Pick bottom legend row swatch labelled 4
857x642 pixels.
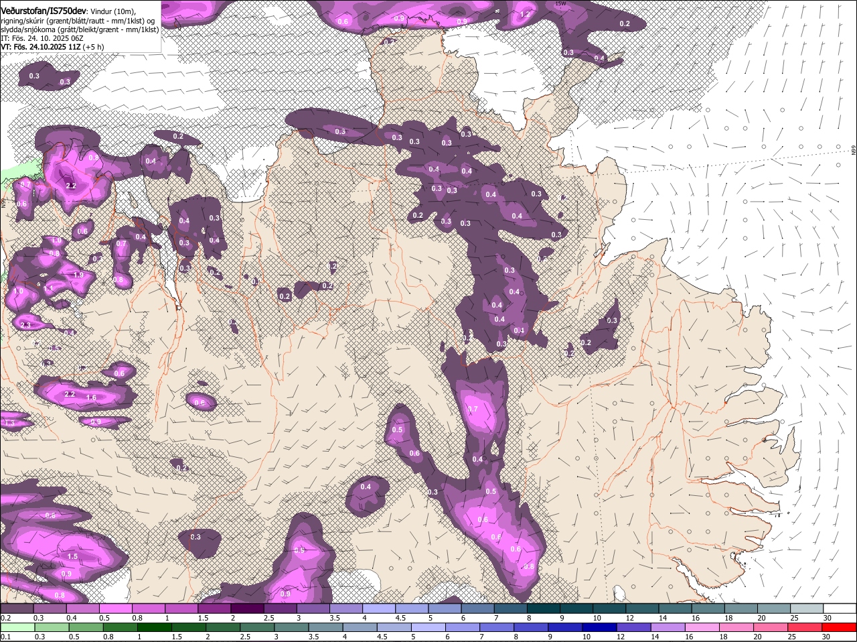(360, 627)
